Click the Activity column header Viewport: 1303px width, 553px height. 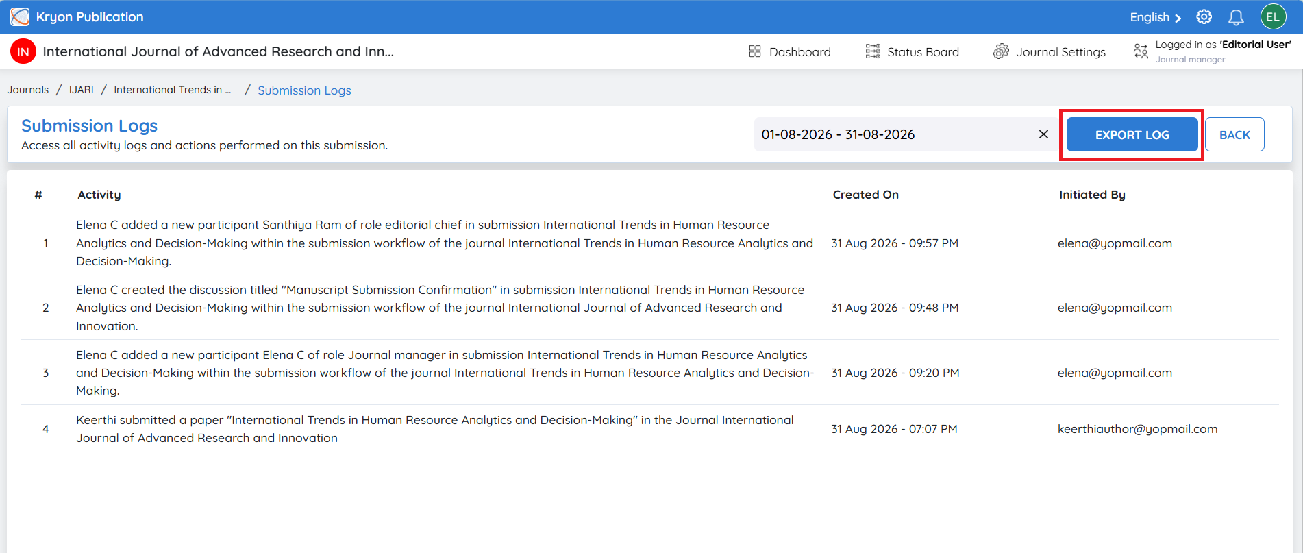[x=99, y=195]
